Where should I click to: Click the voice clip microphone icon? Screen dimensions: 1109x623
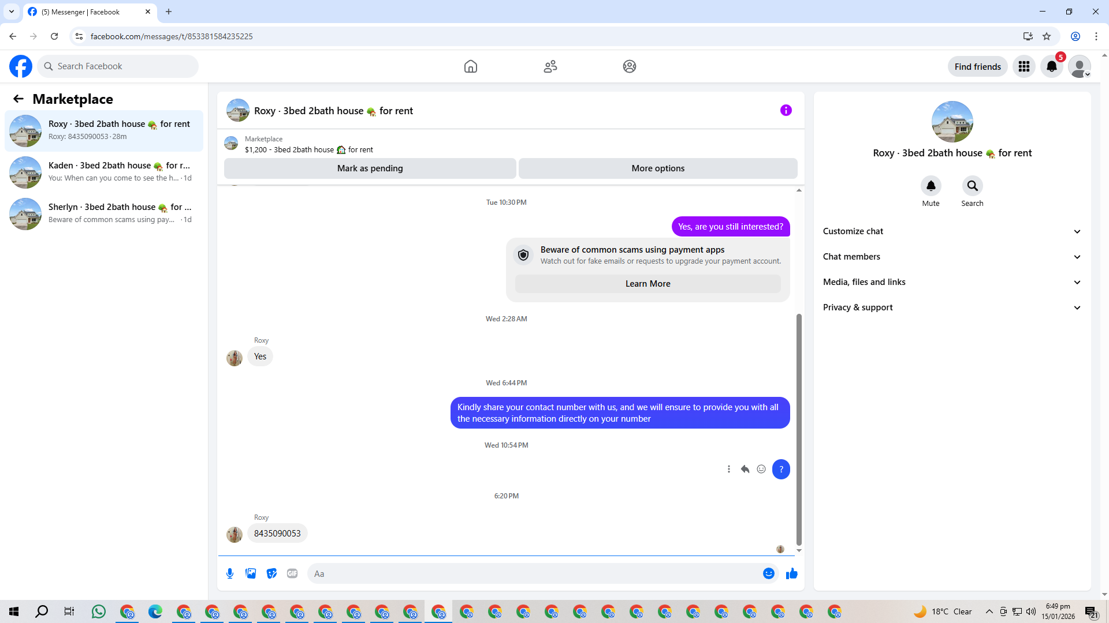(x=230, y=573)
